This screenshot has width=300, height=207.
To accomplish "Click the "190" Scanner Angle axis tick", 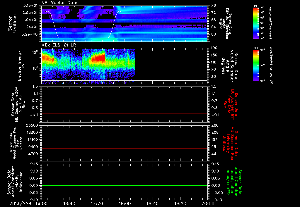I will coord(214,48).
